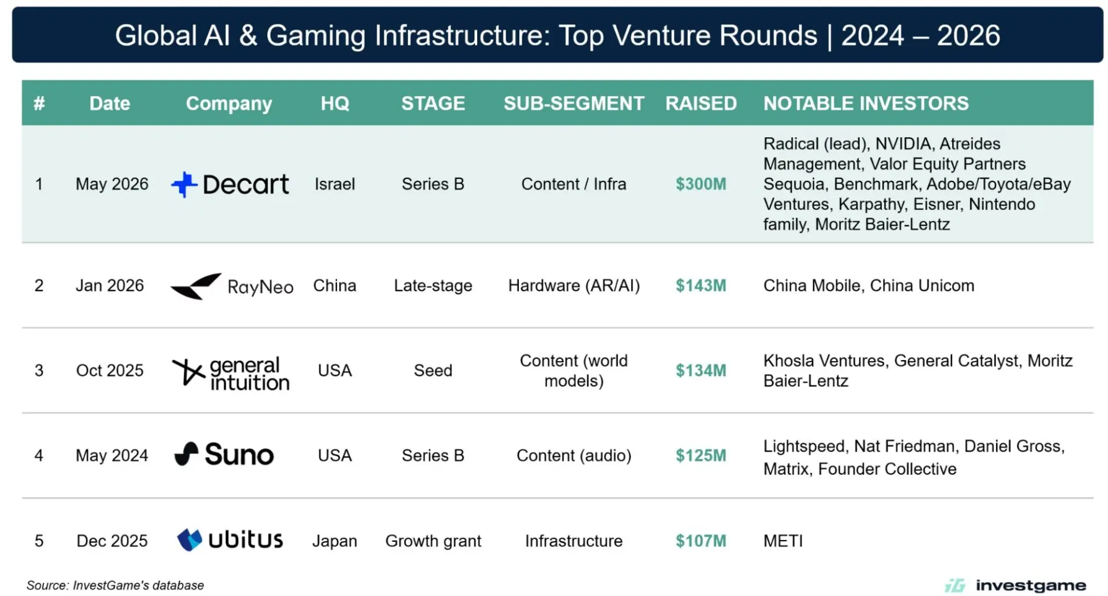Image resolution: width=1108 pixels, height=596 pixels.
Task: Click the $107M Ubitus raised value
Action: click(x=701, y=541)
